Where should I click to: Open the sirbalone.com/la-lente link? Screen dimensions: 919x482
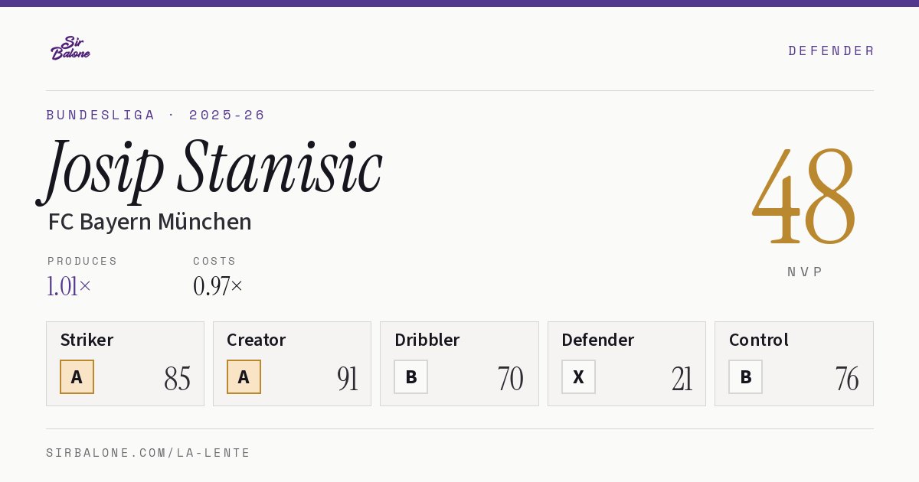point(149,453)
